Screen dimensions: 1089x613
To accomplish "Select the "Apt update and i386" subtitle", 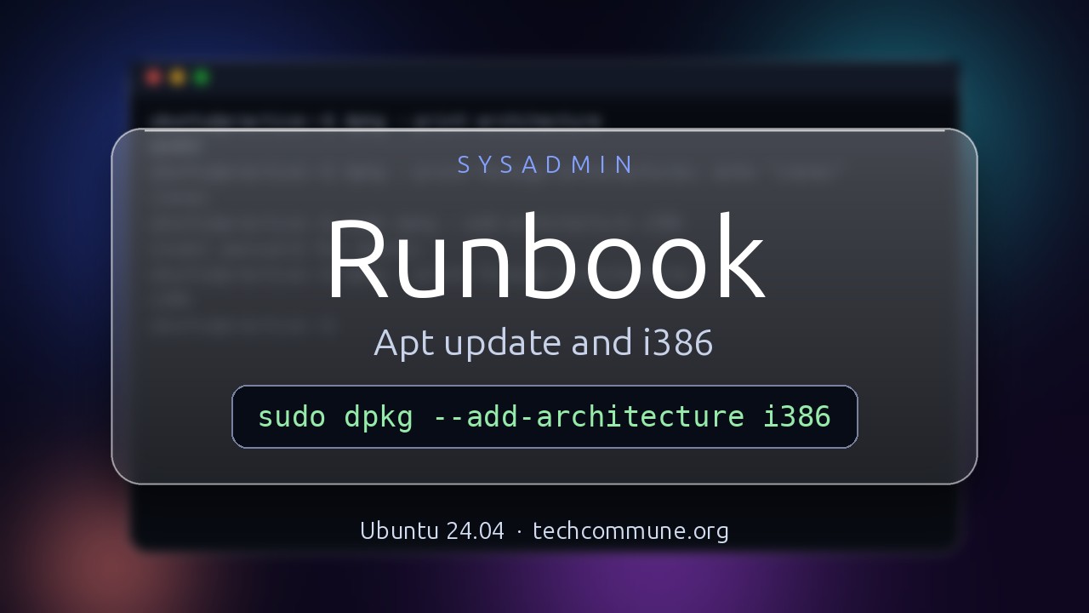I will click(x=544, y=343).
